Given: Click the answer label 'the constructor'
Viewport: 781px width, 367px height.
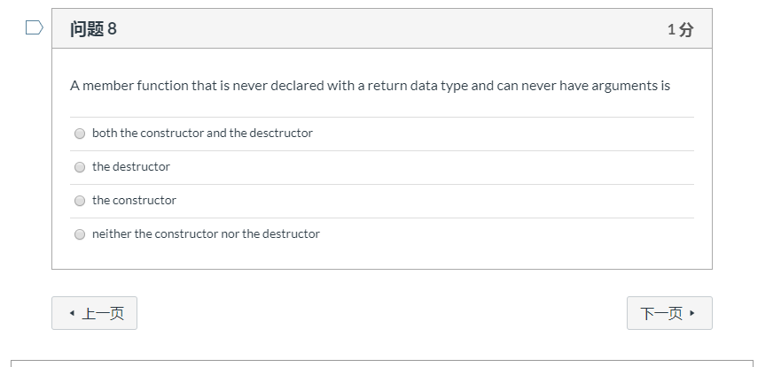Looking at the screenshot, I should (134, 201).
